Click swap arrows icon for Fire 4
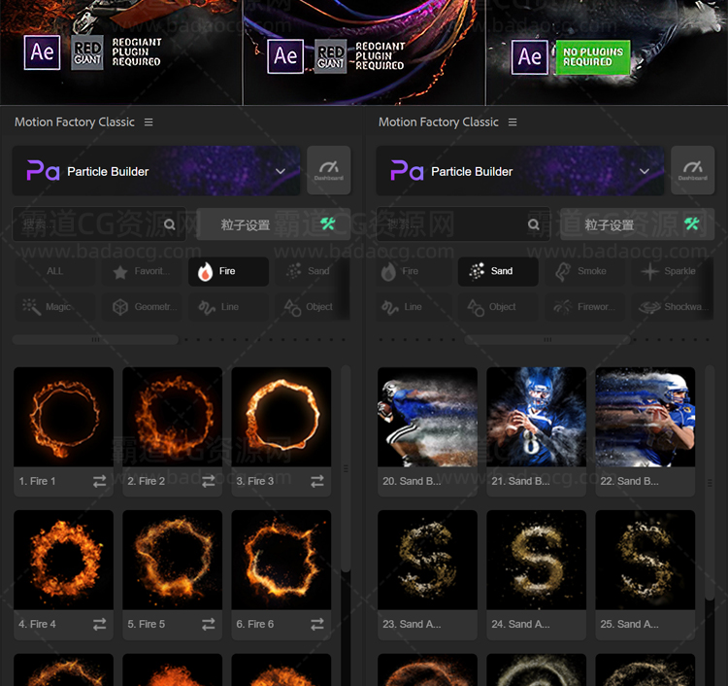This screenshot has width=728, height=686. pyautogui.click(x=99, y=624)
